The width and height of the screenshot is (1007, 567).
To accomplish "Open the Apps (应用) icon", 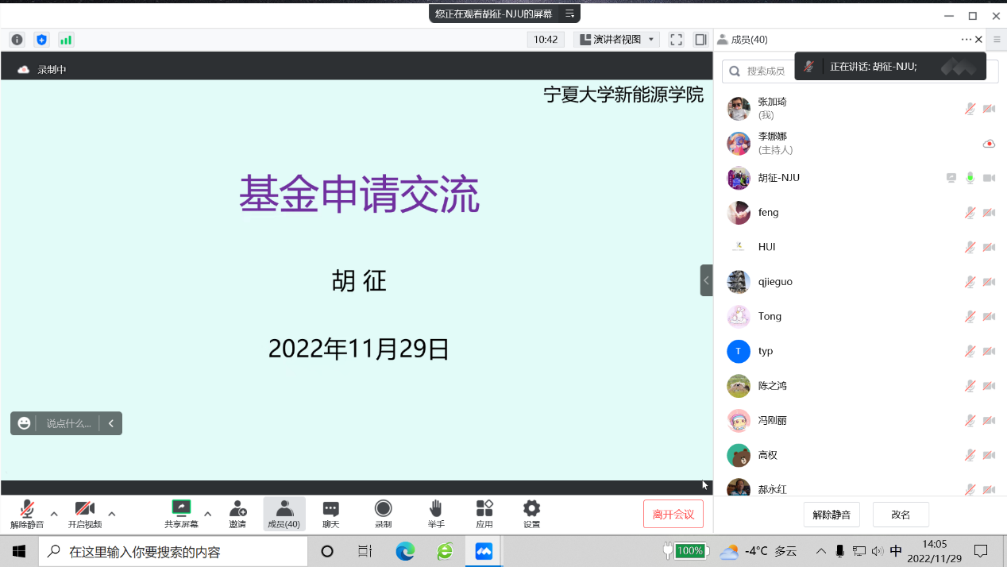I will (484, 514).
